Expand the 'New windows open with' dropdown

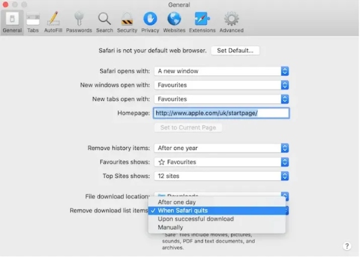tap(221, 85)
